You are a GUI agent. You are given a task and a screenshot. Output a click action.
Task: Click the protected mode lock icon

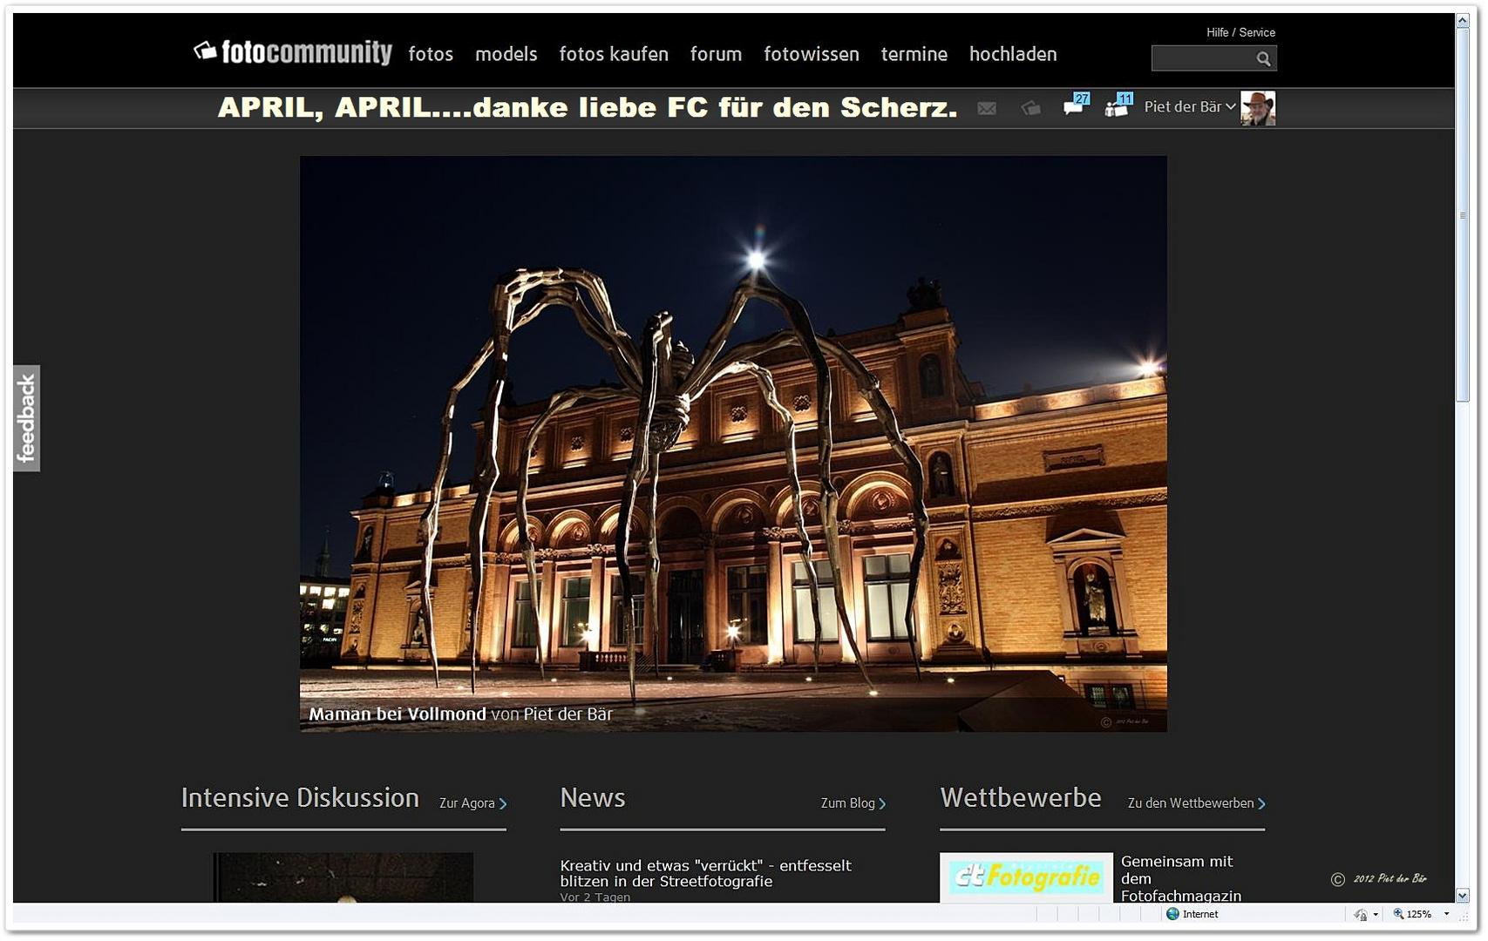coord(1361,914)
